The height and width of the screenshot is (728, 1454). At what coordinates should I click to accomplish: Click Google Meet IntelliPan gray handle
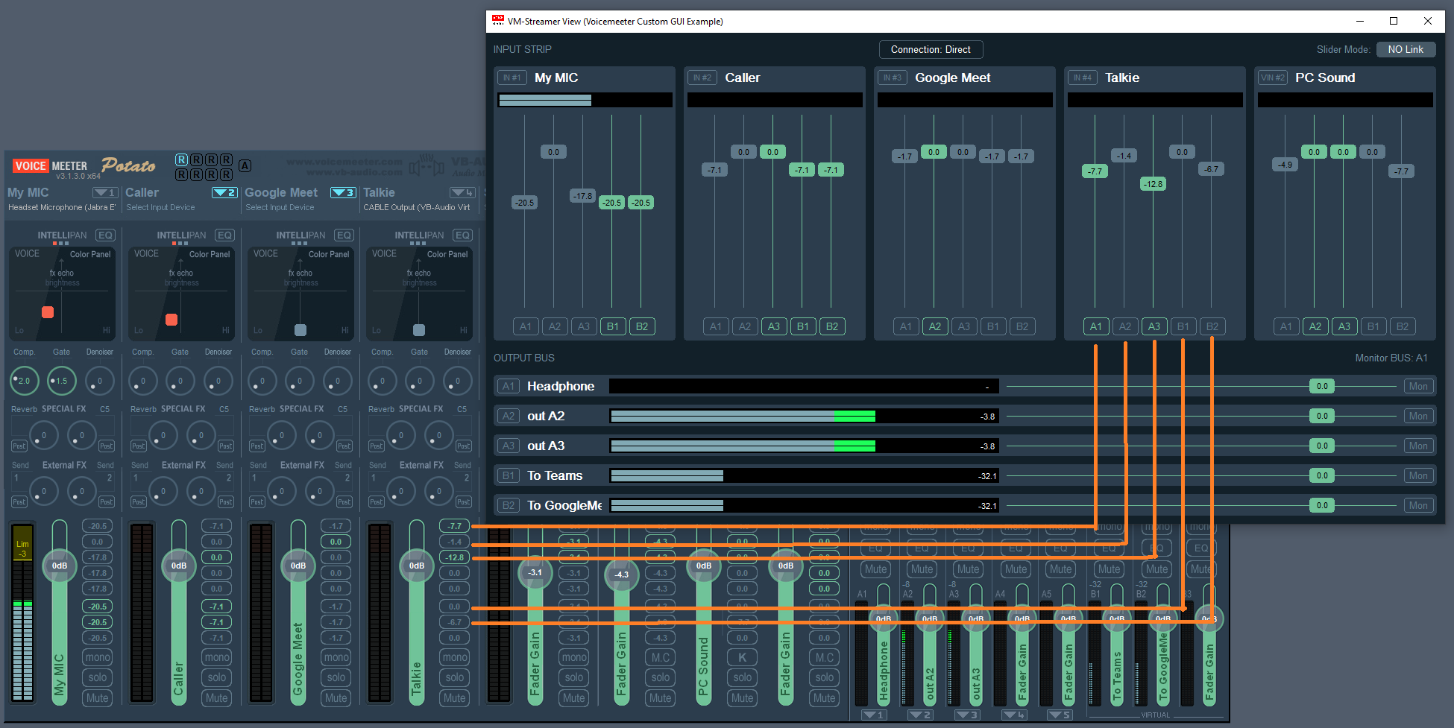300,330
